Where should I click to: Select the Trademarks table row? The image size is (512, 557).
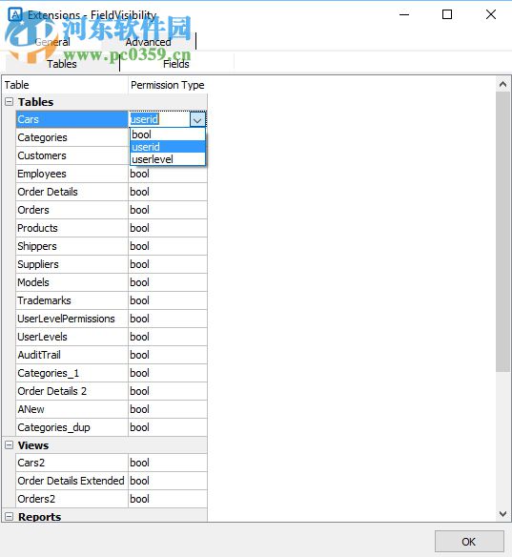pyautogui.click(x=72, y=300)
